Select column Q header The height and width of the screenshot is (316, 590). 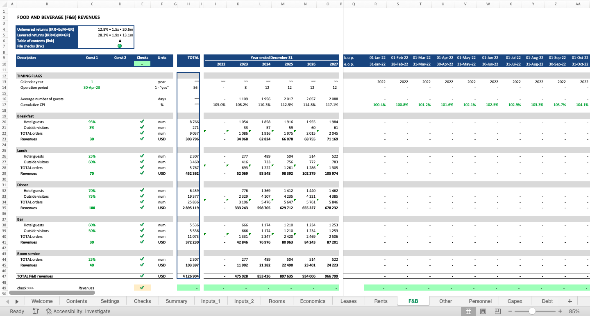[354, 4]
